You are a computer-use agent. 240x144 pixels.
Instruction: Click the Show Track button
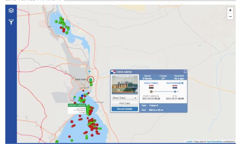pos(122,98)
